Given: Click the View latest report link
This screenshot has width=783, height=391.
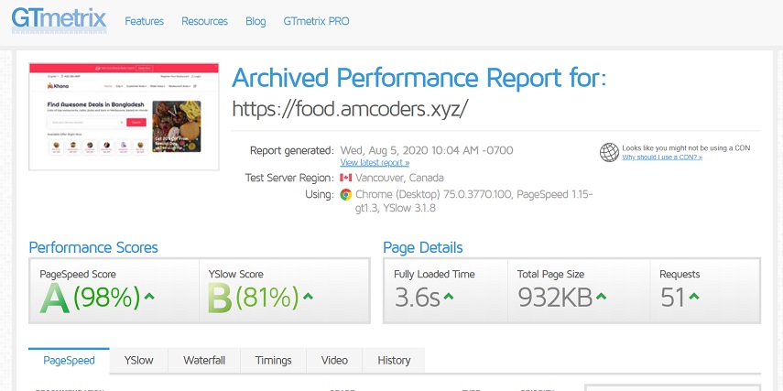Looking at the screenshot, I should click(375, 163).
